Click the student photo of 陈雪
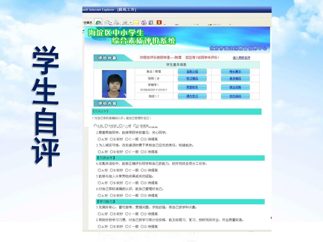Viewport: 323px width, 242px height. pos(114,84)
